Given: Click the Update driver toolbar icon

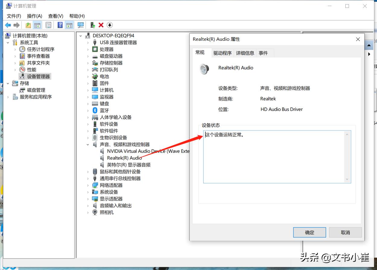Looking at the screenshot, I should 93,25.
